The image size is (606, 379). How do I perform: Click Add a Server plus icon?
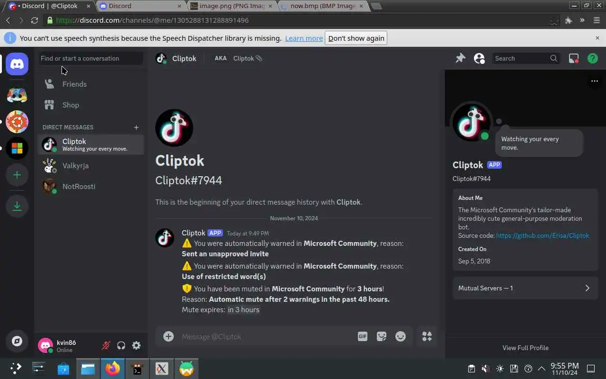tap(17, 175)
